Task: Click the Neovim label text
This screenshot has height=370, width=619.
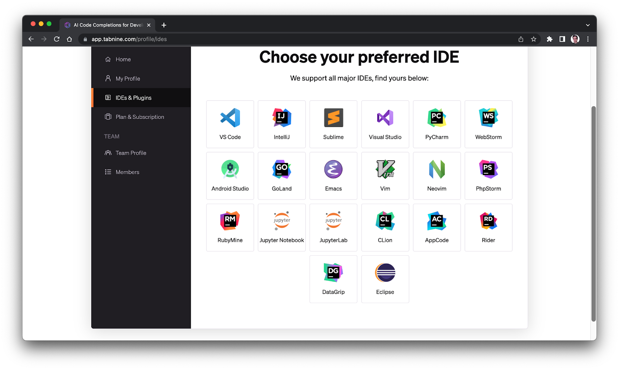Action: click(x=437, y=188)
